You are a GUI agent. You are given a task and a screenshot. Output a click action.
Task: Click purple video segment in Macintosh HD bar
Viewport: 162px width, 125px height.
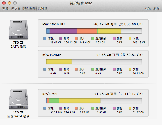click(x=63, y=31)
